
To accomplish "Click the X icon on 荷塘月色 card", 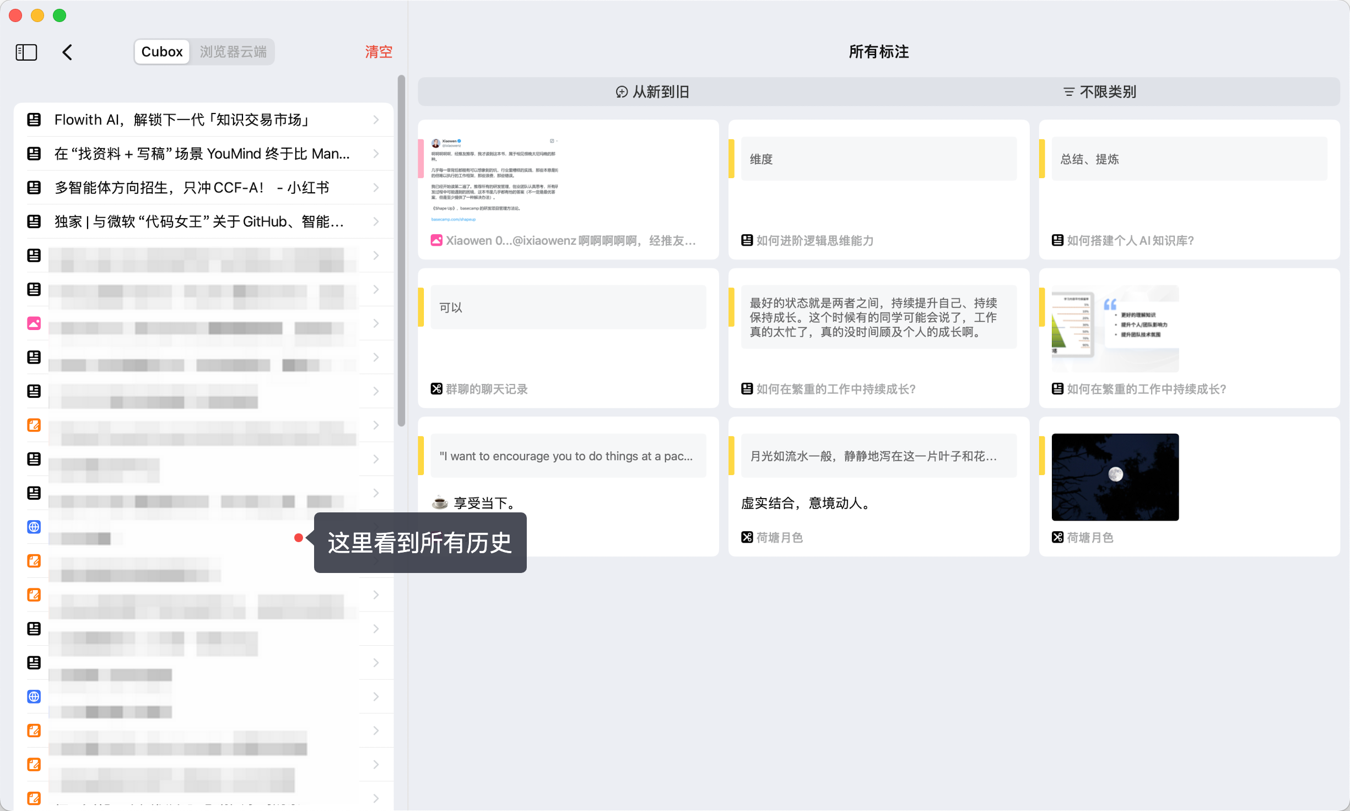I will pyautogui.click(x=1057, y=537).
